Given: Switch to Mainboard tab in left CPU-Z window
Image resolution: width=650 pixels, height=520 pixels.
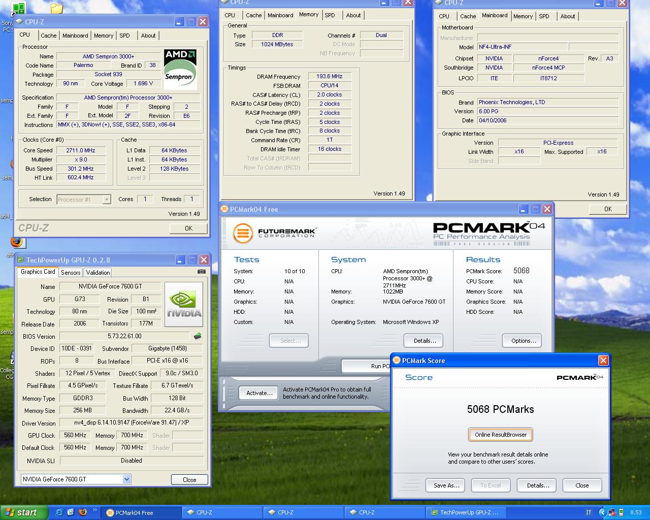Looking at the screenshot, I should pos(75,36).
